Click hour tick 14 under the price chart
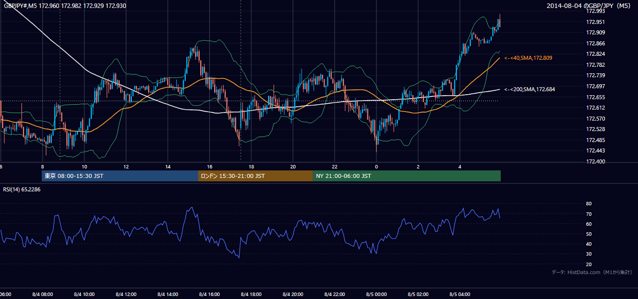The width and height of the screenshot is (638, 299). [x=168, y=166]
